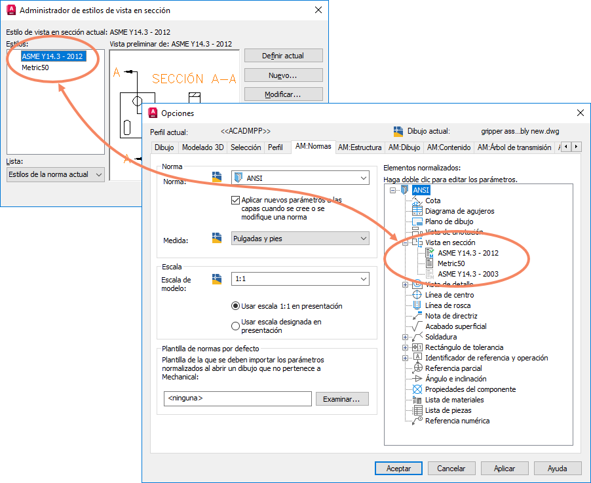The image size is (591, 483).
Task: Switch to the AM:Estructura tab
Action: click(360, 147)
